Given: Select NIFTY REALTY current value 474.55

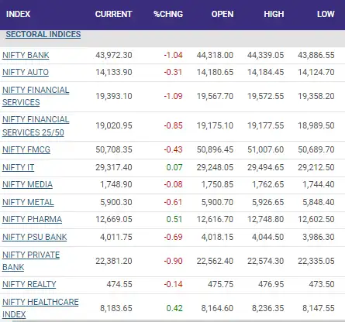Looking at the screenshot, I should click(119, 284).
